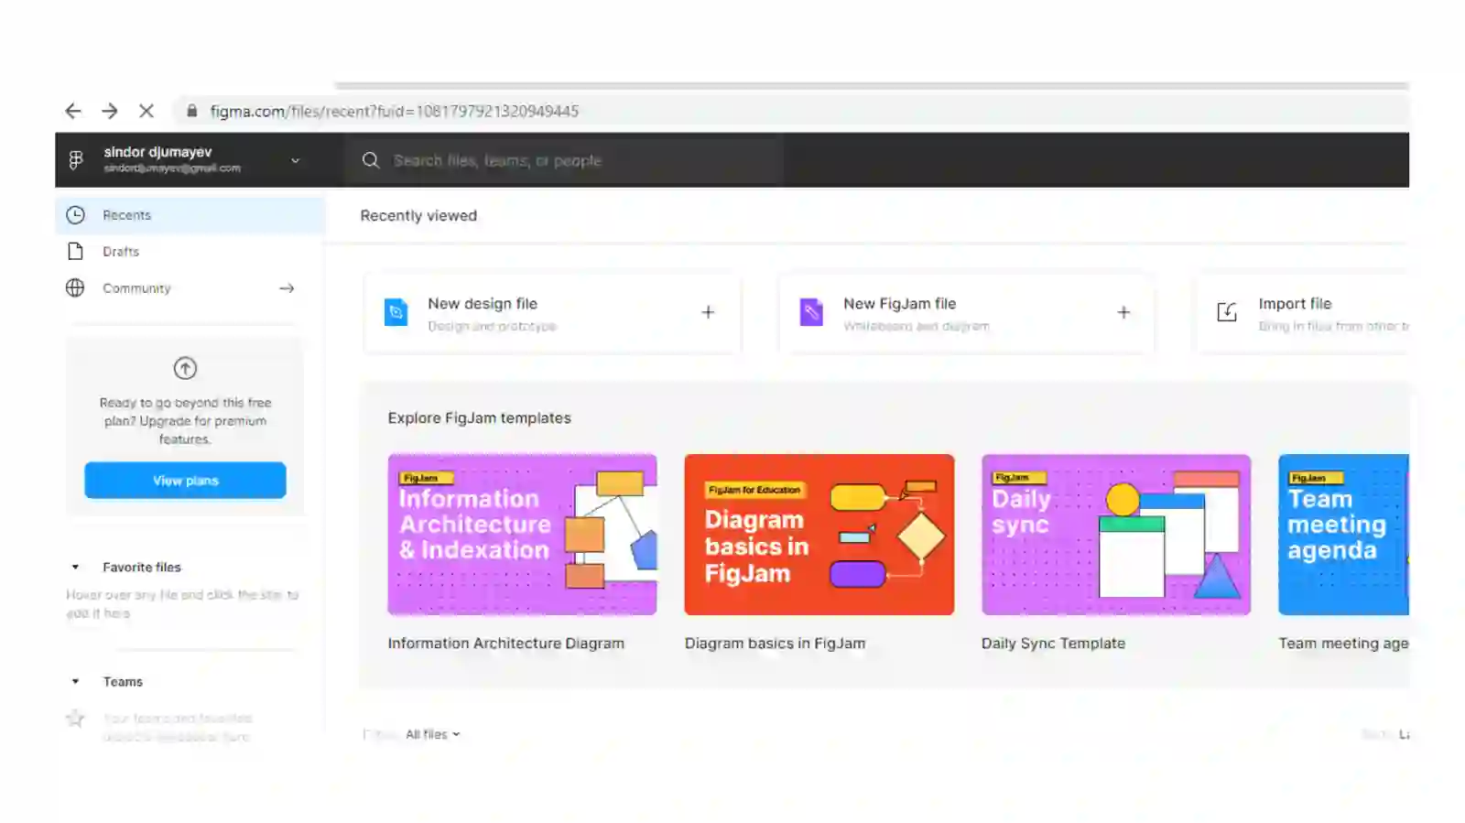Click the search magnifier icon

click(x=371, y=160)
